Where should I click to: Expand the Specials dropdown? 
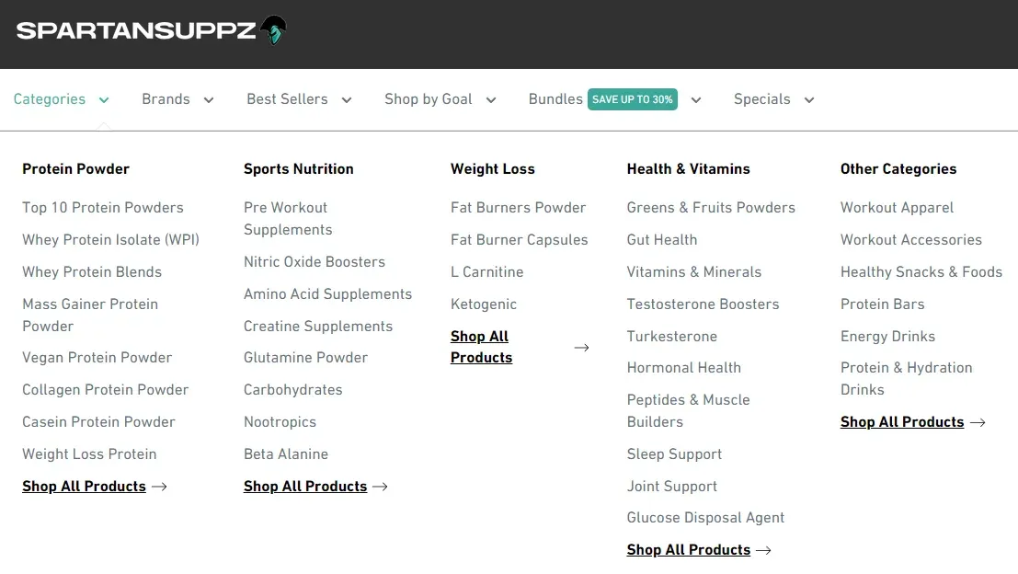coord(773,98)
